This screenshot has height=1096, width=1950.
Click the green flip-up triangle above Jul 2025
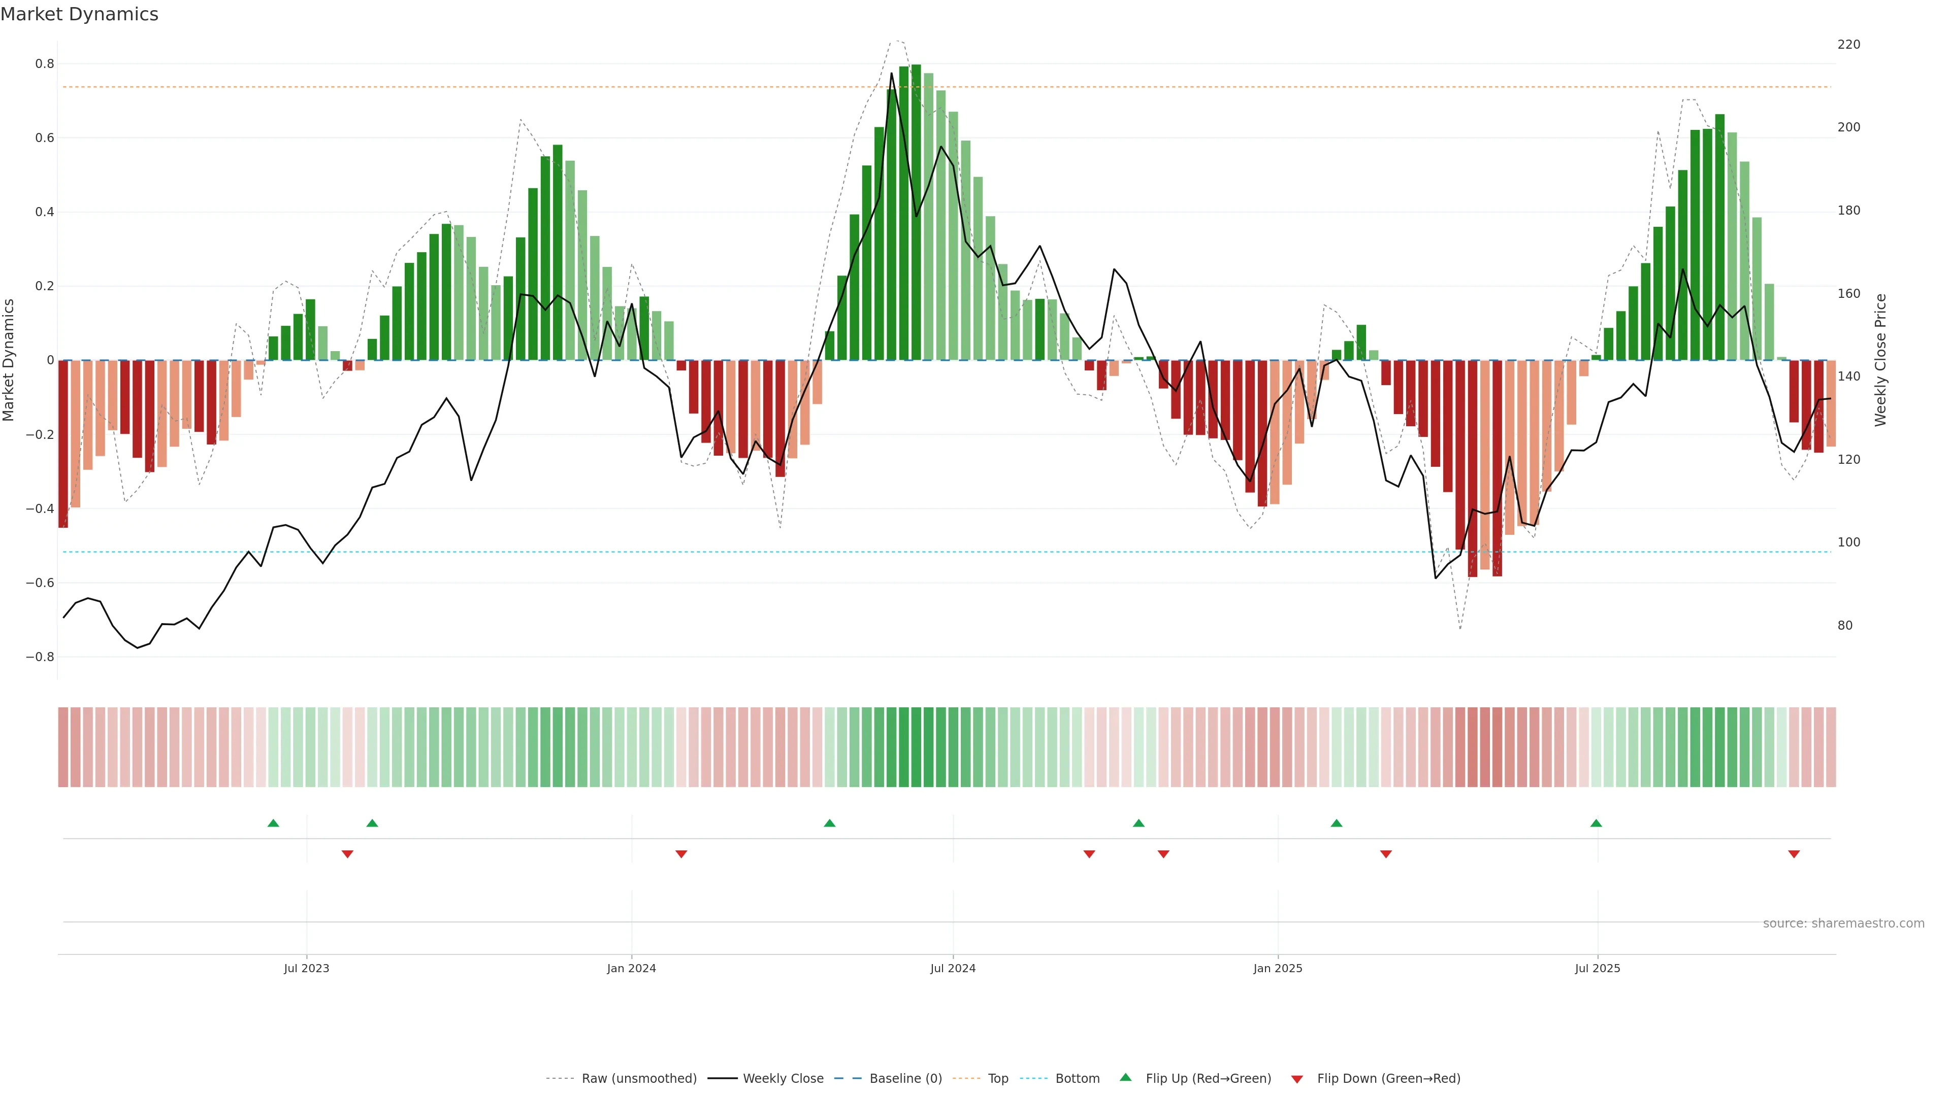(x=1596, y=823)
